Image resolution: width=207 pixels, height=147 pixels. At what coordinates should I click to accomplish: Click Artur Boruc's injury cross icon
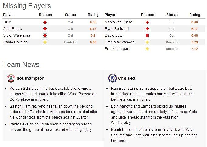[x=45, y=29]
